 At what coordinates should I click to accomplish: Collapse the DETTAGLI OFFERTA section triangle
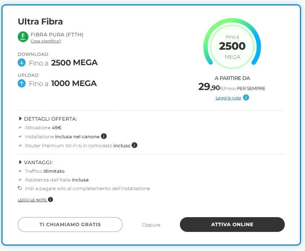(x=20, y=118)
